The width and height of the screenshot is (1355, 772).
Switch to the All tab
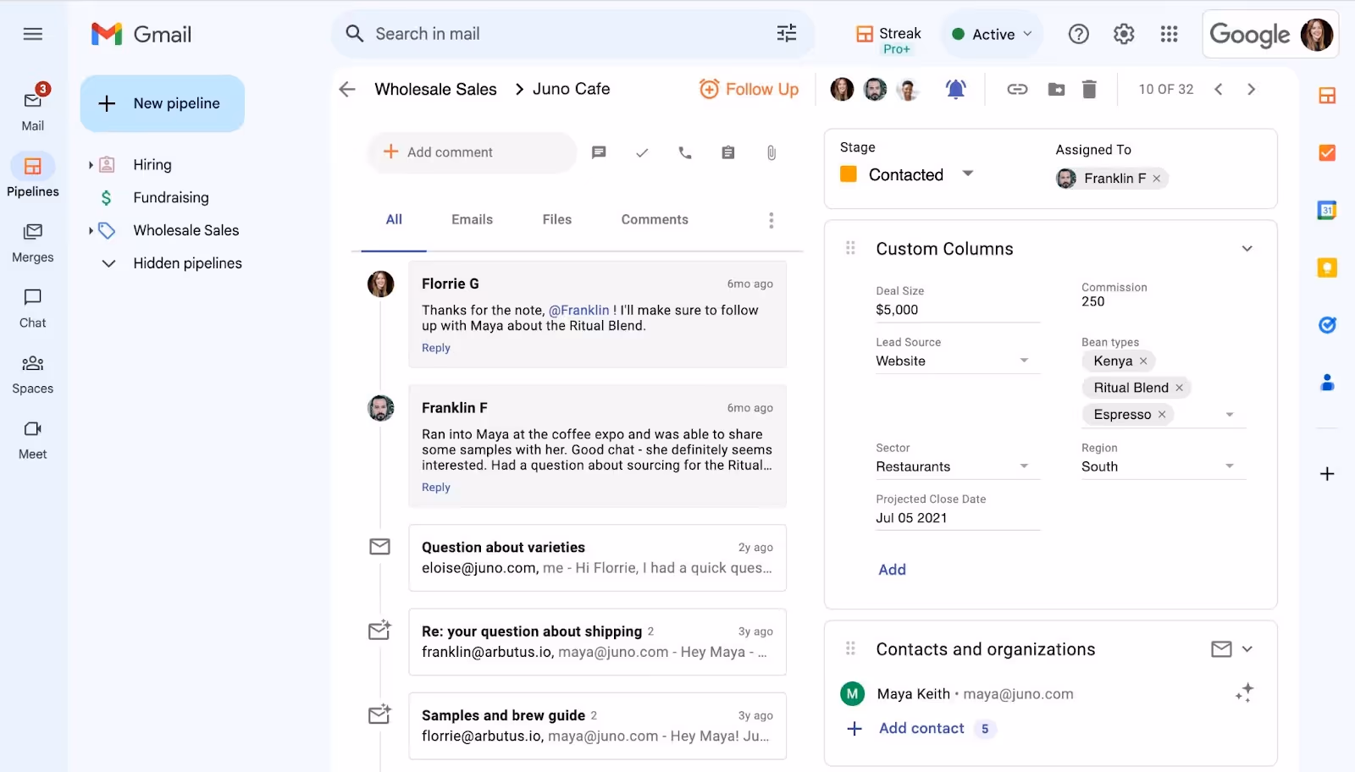pos(394,219)
